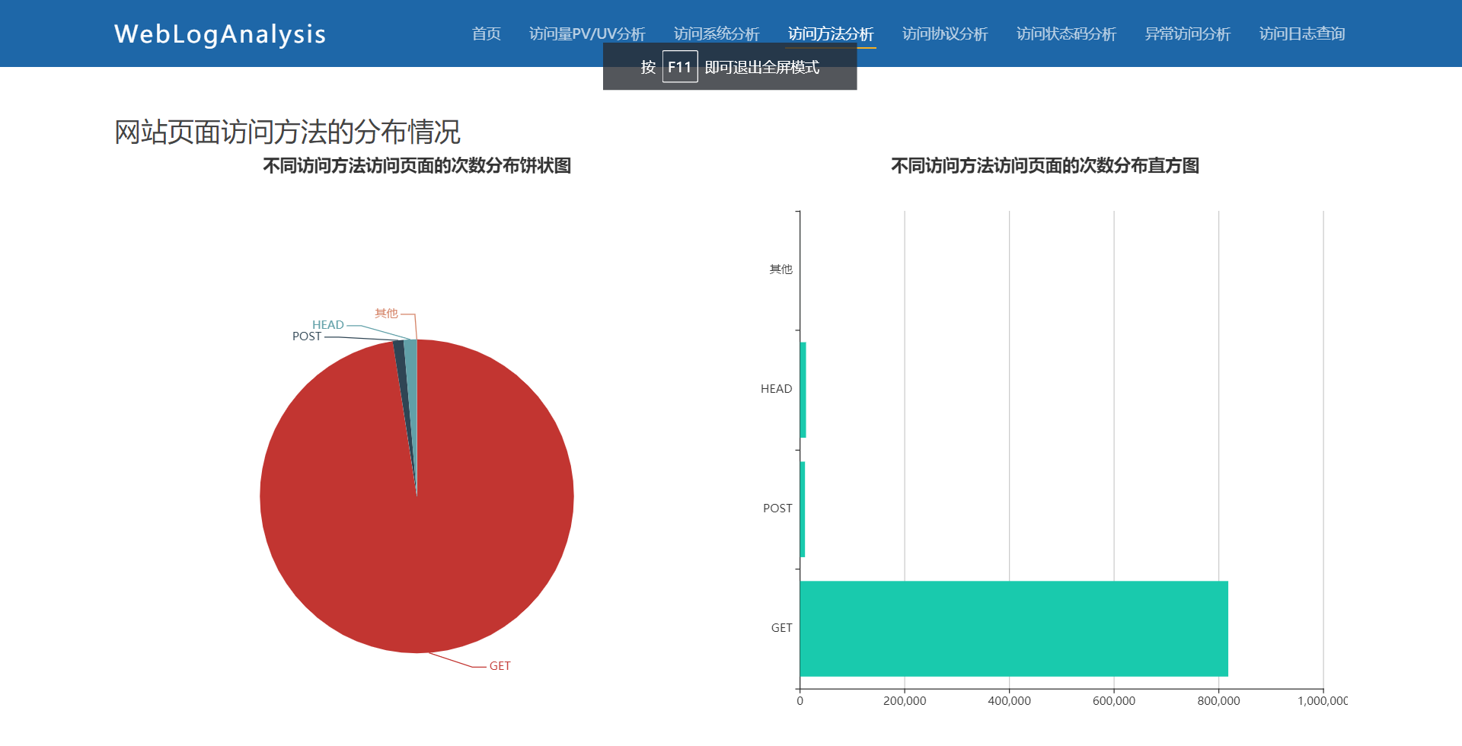Click the GET axis label in bar chart
The width and height of the screenshot is (1462, 746).
click(x=781, y=628)
